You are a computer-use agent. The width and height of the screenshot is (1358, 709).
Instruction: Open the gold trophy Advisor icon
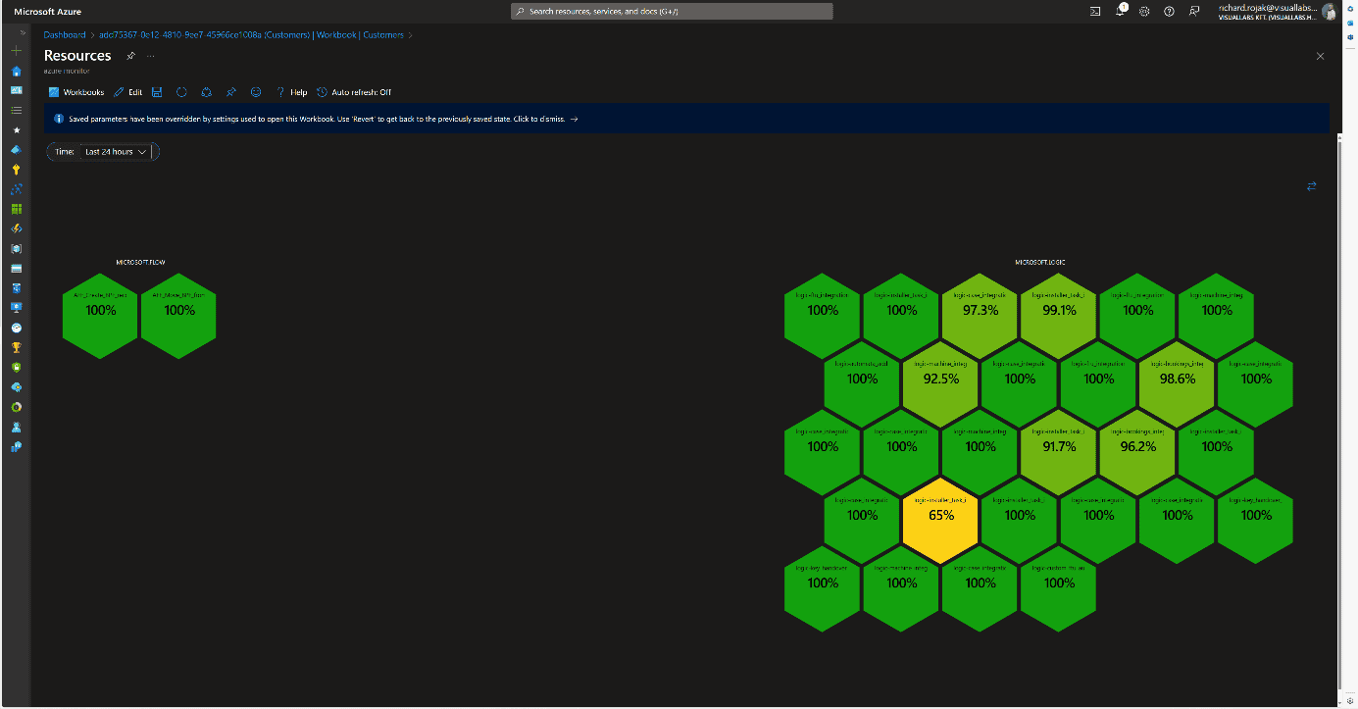pyautogui.click(x=16, y=347)
